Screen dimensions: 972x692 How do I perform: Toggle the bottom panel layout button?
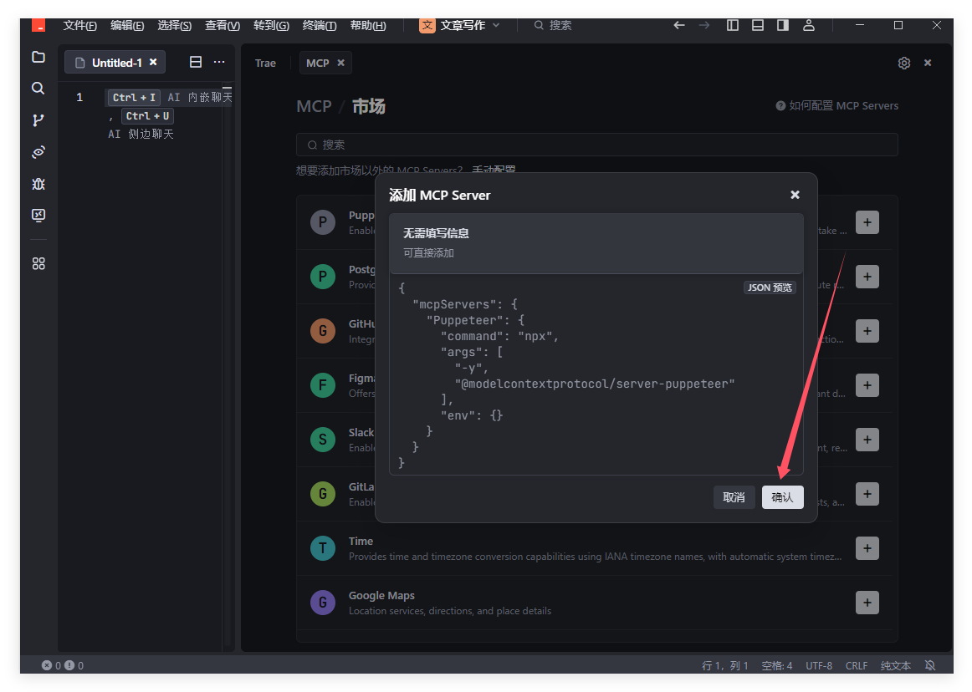(x=758, y=25)
